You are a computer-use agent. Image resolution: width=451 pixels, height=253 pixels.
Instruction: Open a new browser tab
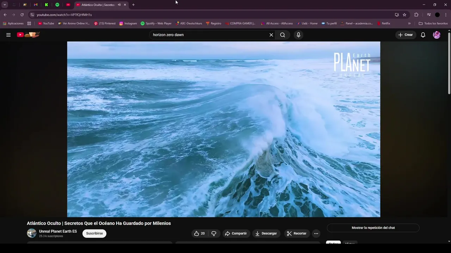click(x=133, y=5)
